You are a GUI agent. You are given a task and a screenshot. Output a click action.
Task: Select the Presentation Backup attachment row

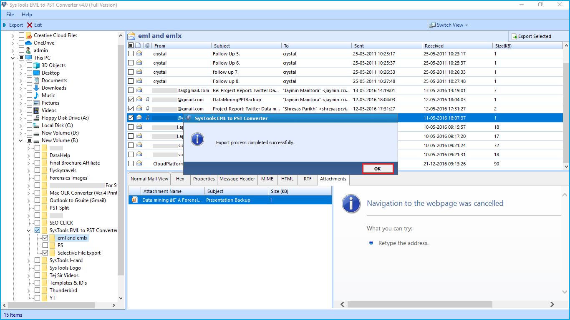pyautogui.click(x=230, y=200)
